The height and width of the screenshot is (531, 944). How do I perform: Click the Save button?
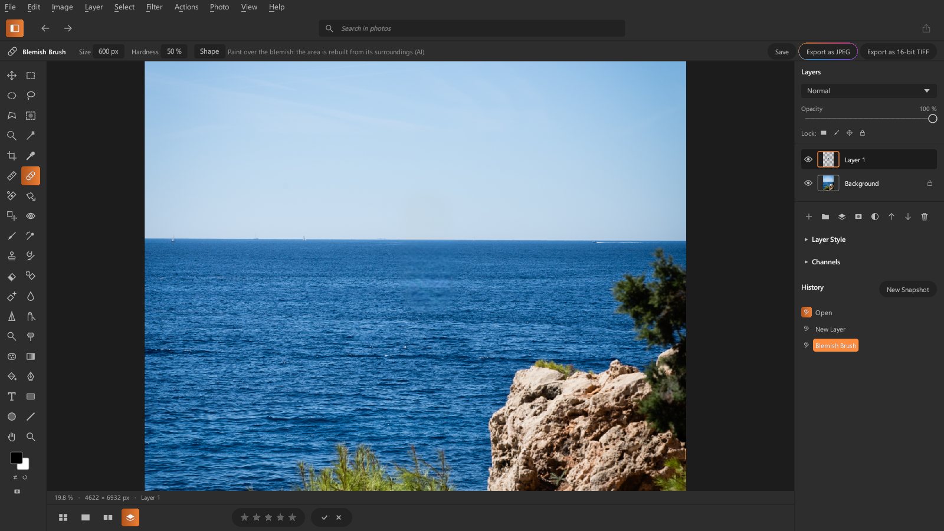click(x=782, y=52)
